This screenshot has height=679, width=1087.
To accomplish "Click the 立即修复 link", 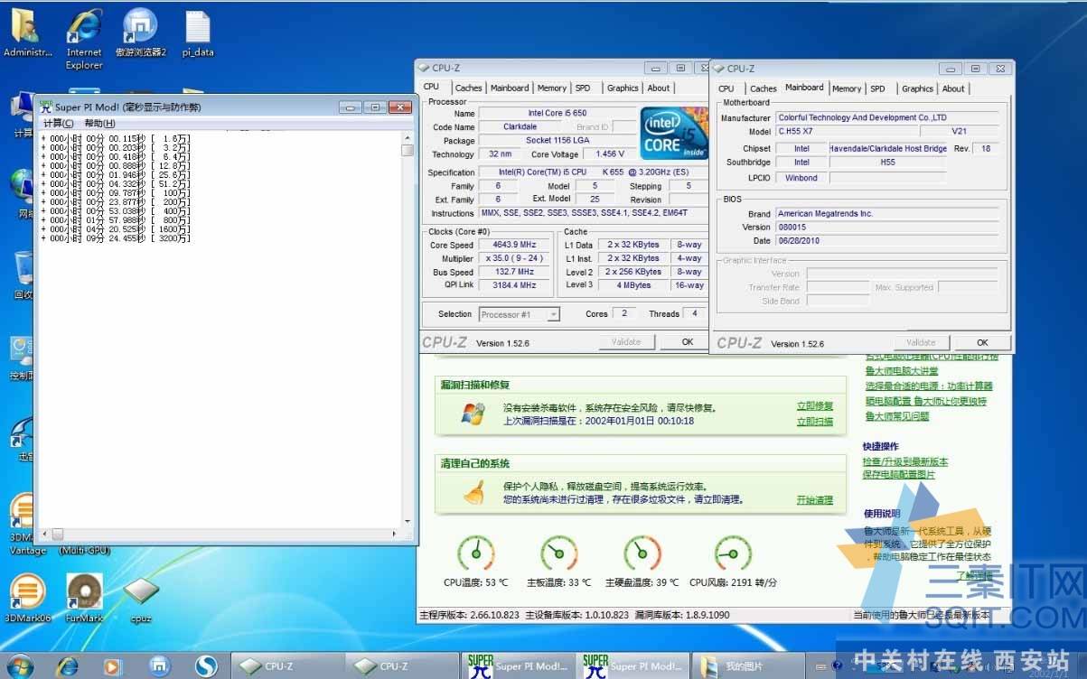I will point(815,406).
